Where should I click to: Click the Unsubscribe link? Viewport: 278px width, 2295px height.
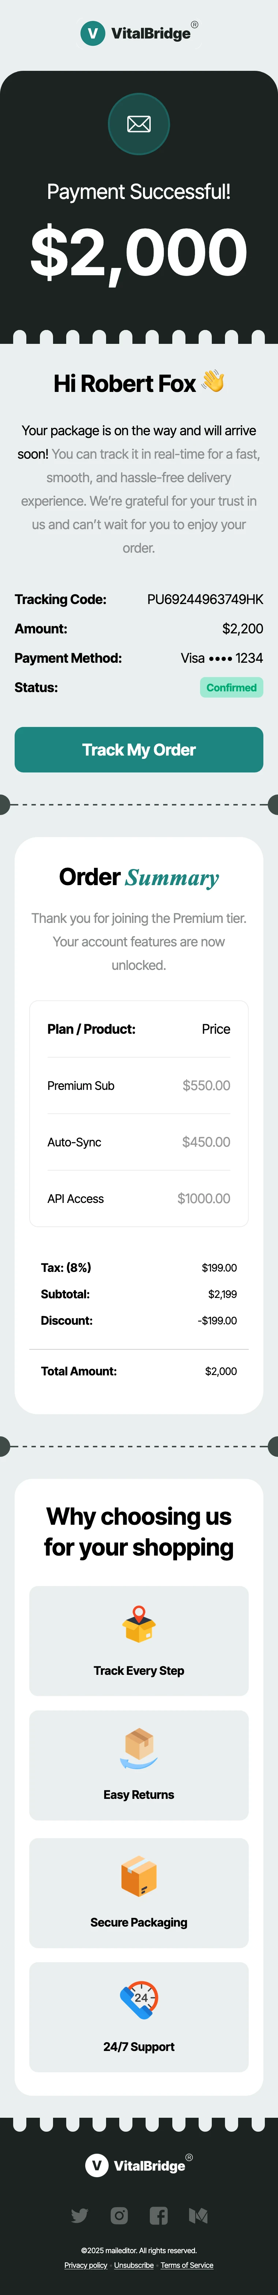tap(134, 2265)
